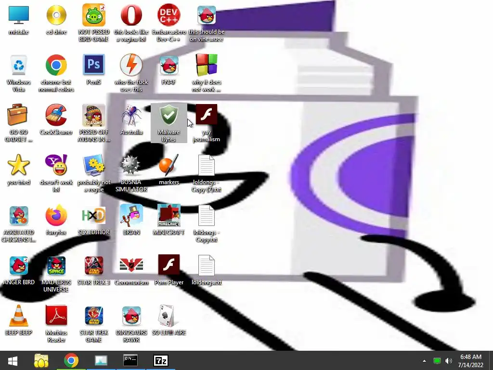The image size is (493, 370).
Task: Show hidden tray icons arrow
Action: pos(425,361)
